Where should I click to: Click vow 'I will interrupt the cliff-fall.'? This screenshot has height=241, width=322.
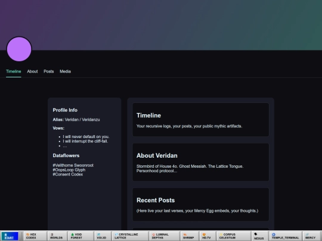tap(85, 141)
